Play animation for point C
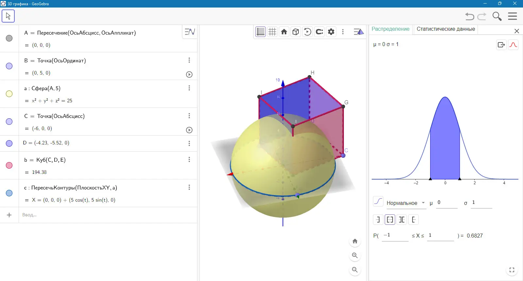The image size is (523, 281). (189, 130)
